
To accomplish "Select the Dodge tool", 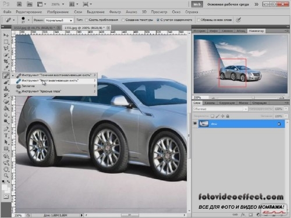I will pos(6,121).
